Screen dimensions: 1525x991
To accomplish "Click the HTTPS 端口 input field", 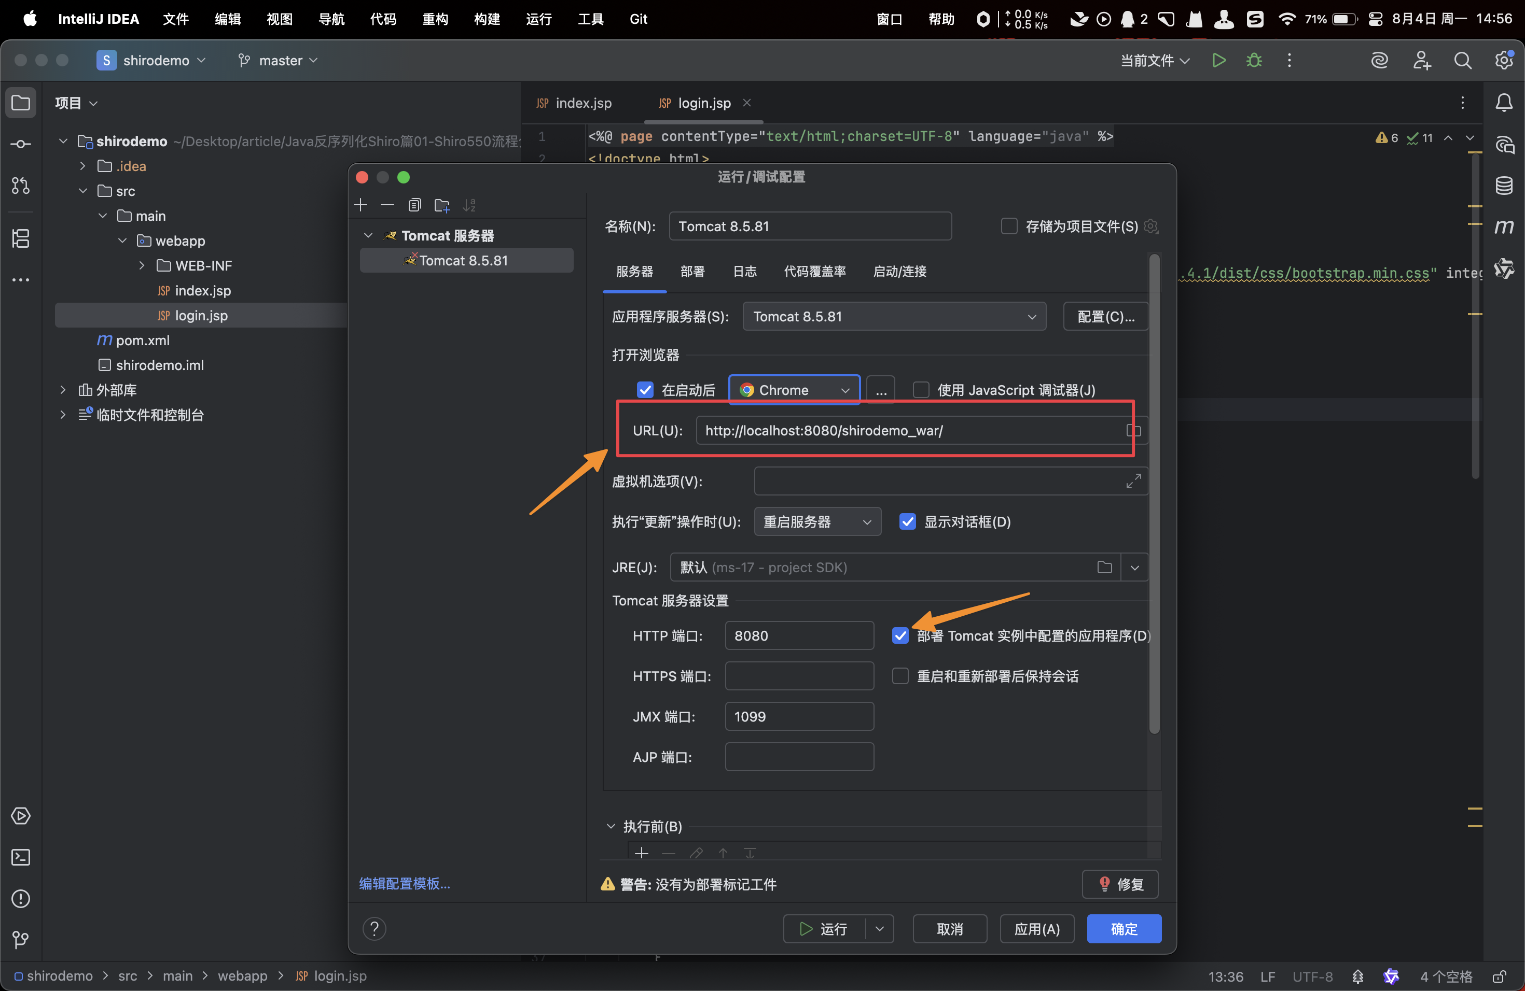I will click(x=799, y=676).
